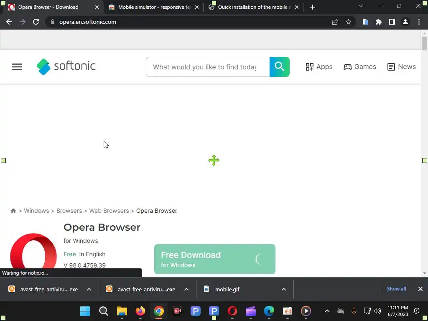Close the Mobile simulator tab
Viewport: 428px width, 321px height.
click(x=197, y=7)
